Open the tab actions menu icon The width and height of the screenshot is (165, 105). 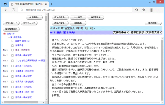pyautogui.click(x=5, y=4)
